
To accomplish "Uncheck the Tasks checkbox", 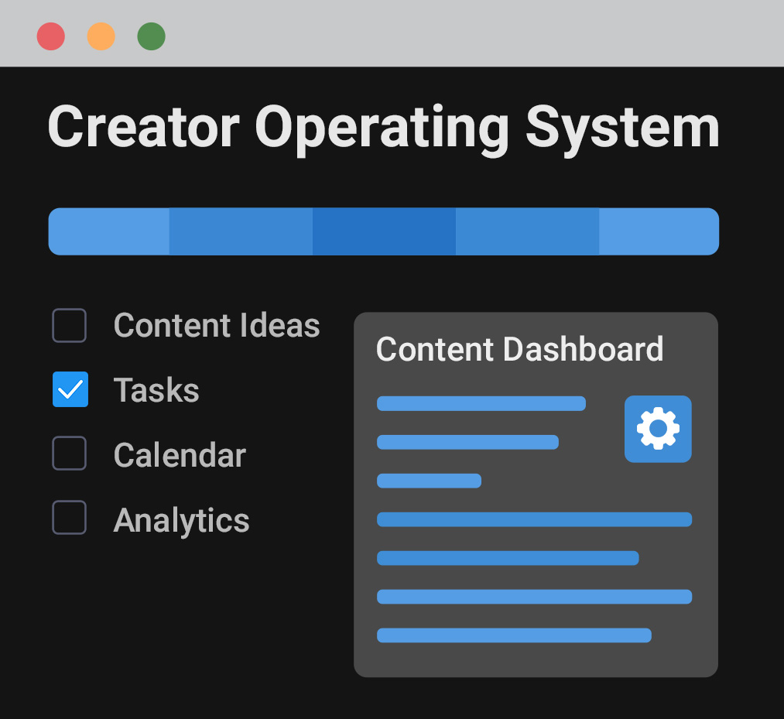I will [x=70, y=389].
